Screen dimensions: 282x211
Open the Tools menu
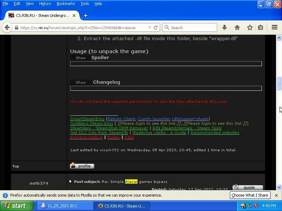85,4
